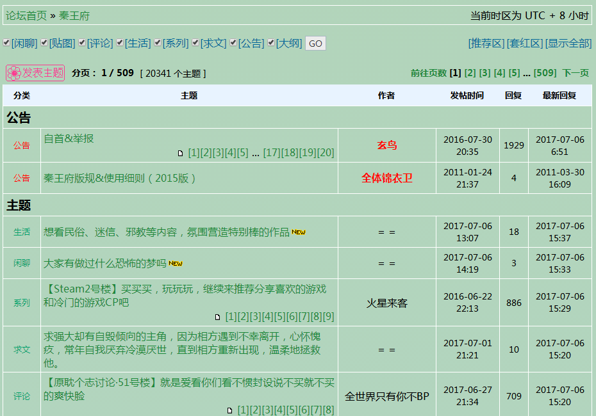
Task: Click reply count 886
Action: coord(514,303)
